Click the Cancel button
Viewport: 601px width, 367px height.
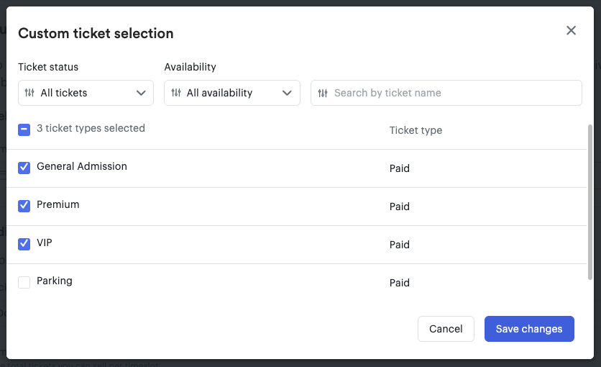pos(446,329)
